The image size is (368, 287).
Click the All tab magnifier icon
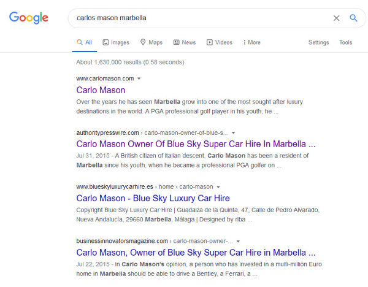coord(80,42)
